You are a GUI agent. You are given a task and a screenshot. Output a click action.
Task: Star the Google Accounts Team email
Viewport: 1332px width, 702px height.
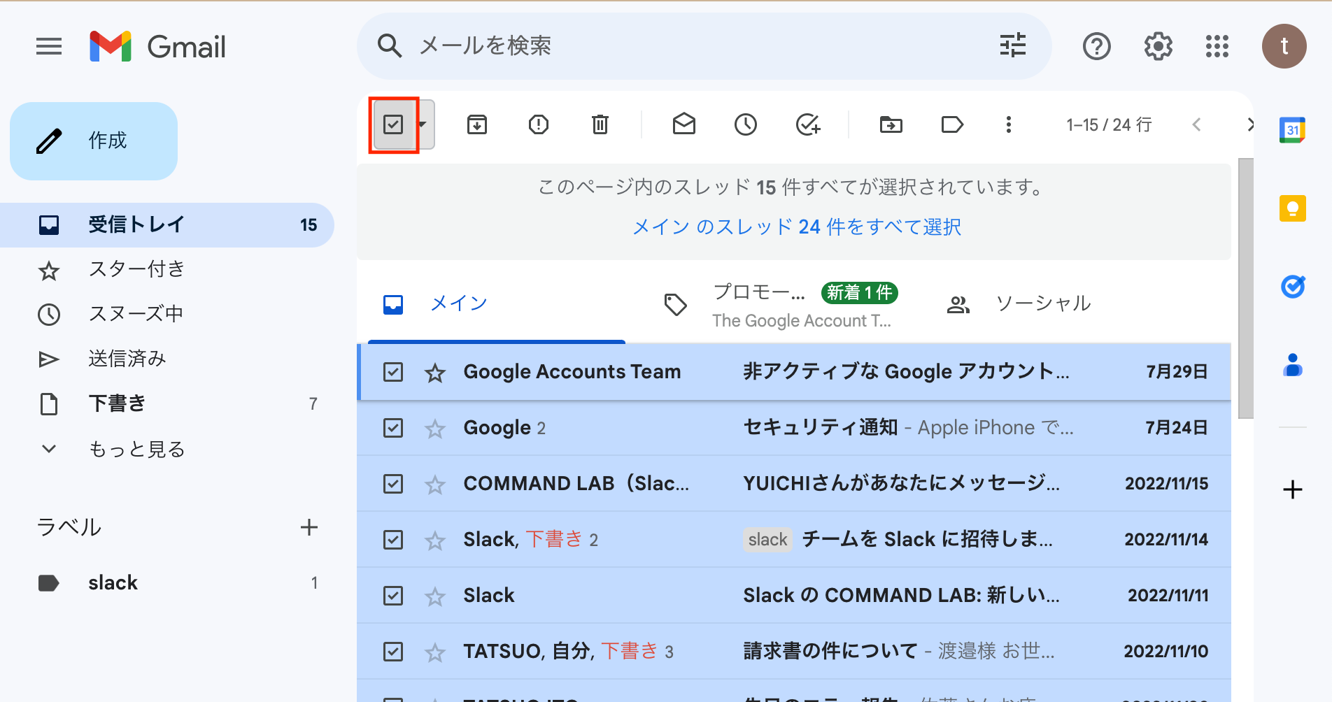click(435, 373)
